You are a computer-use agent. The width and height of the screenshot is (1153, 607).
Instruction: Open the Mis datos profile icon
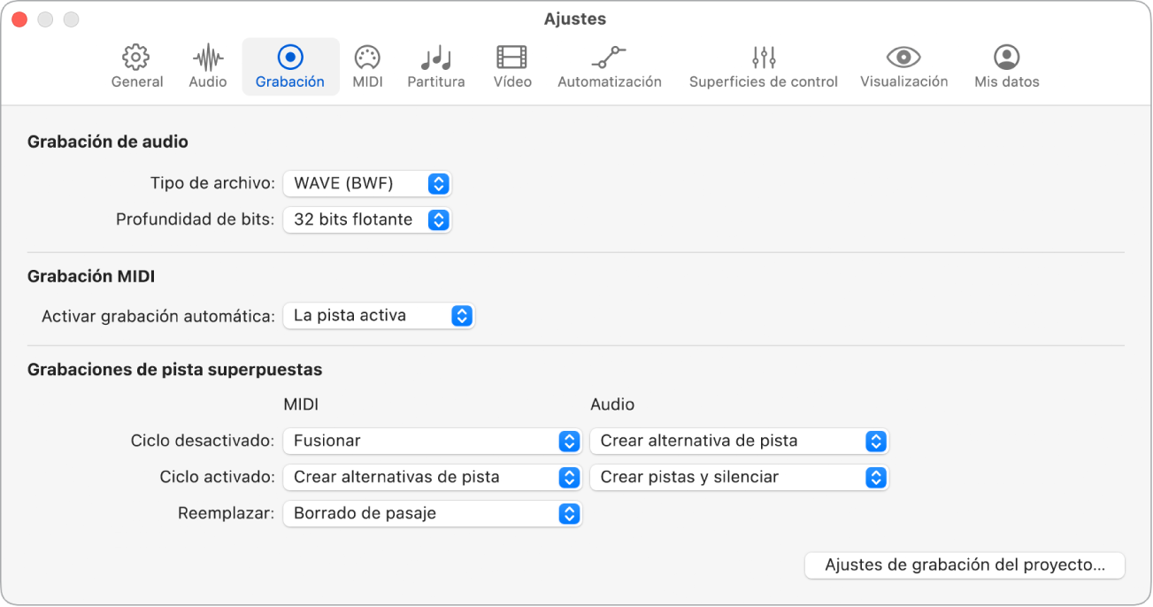coord(1006,58)
